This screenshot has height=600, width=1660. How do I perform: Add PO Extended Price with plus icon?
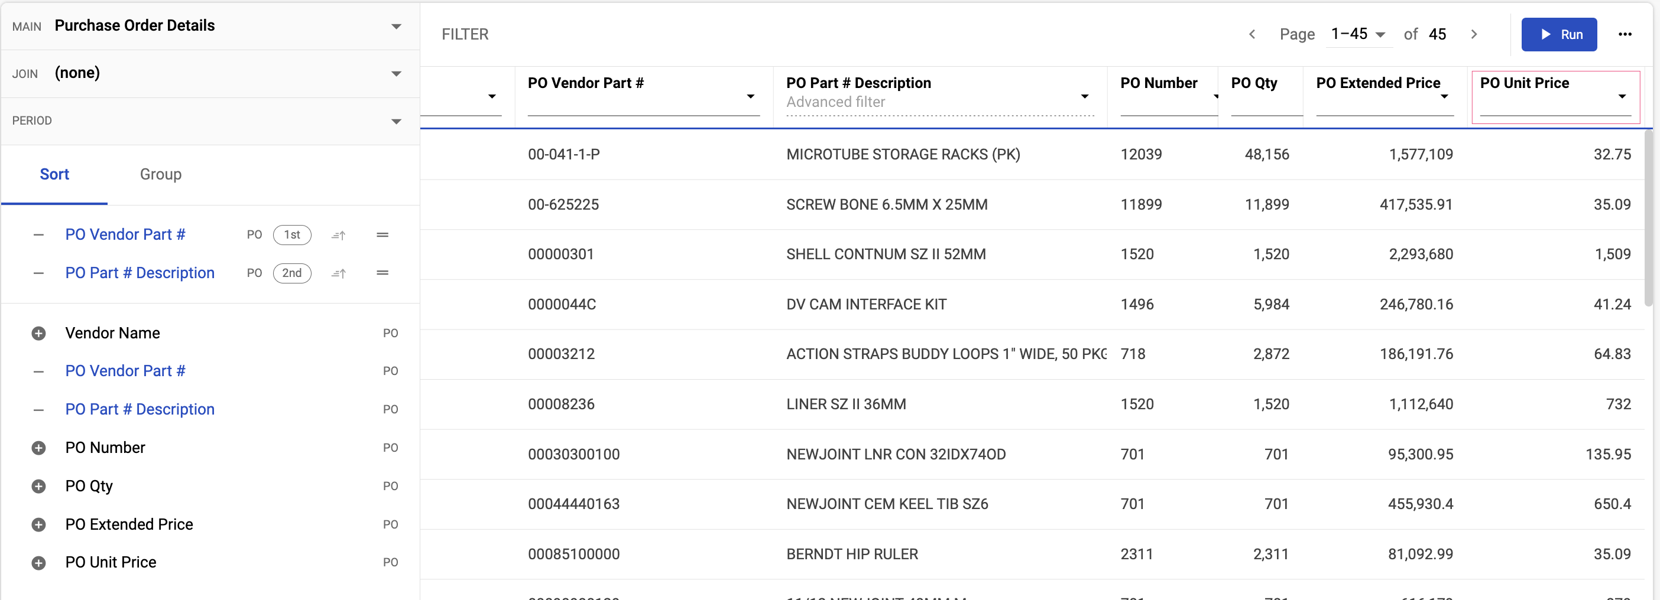pyautogui.click(x=38, y=524)
